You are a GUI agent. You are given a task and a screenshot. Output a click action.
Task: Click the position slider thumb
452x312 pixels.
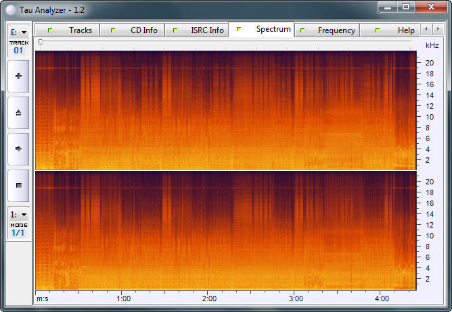tap(41, 43)
